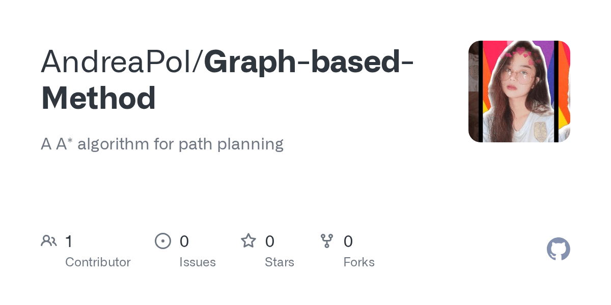Click the Issues label
Screen dimensions: 611x305
(x=198, y=262)
